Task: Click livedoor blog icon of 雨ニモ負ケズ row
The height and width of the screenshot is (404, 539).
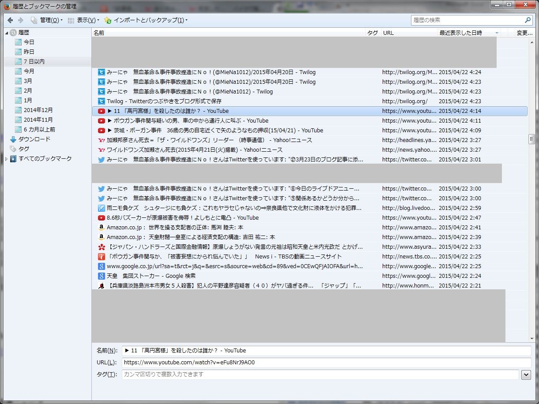Action: (x=102, y=208)
